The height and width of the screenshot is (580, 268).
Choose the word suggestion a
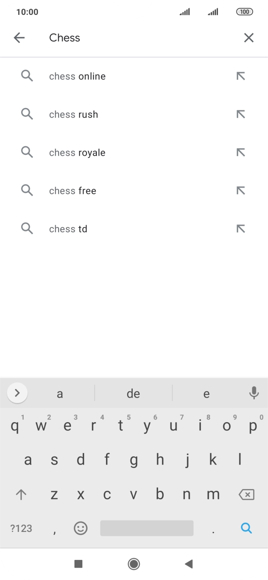[x=60, y=393]
